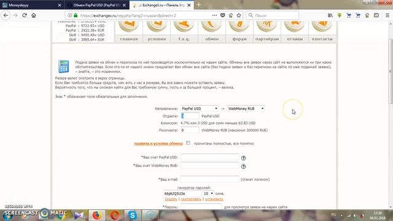Image resolution: width=393 pixels, height=221 pixels.
Task: Switch to the Обмен PayPal USD tab
Action: 97,5
